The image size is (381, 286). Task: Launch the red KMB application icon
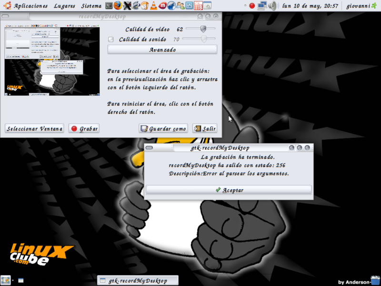pos(198,5)
